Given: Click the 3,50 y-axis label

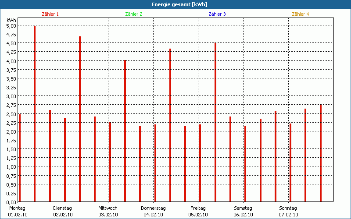Looking at the screenshot, I should [11, 79].
